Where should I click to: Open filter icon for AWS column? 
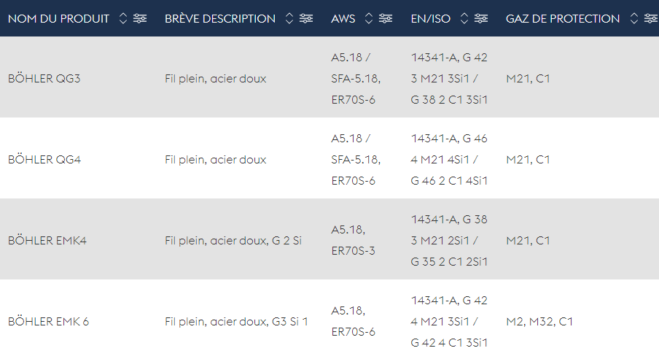tap(386, 18)
